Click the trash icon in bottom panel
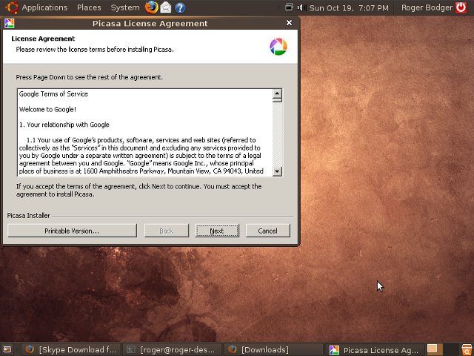Viewport: 474px width, 356px height. click(x=467, y=349)
